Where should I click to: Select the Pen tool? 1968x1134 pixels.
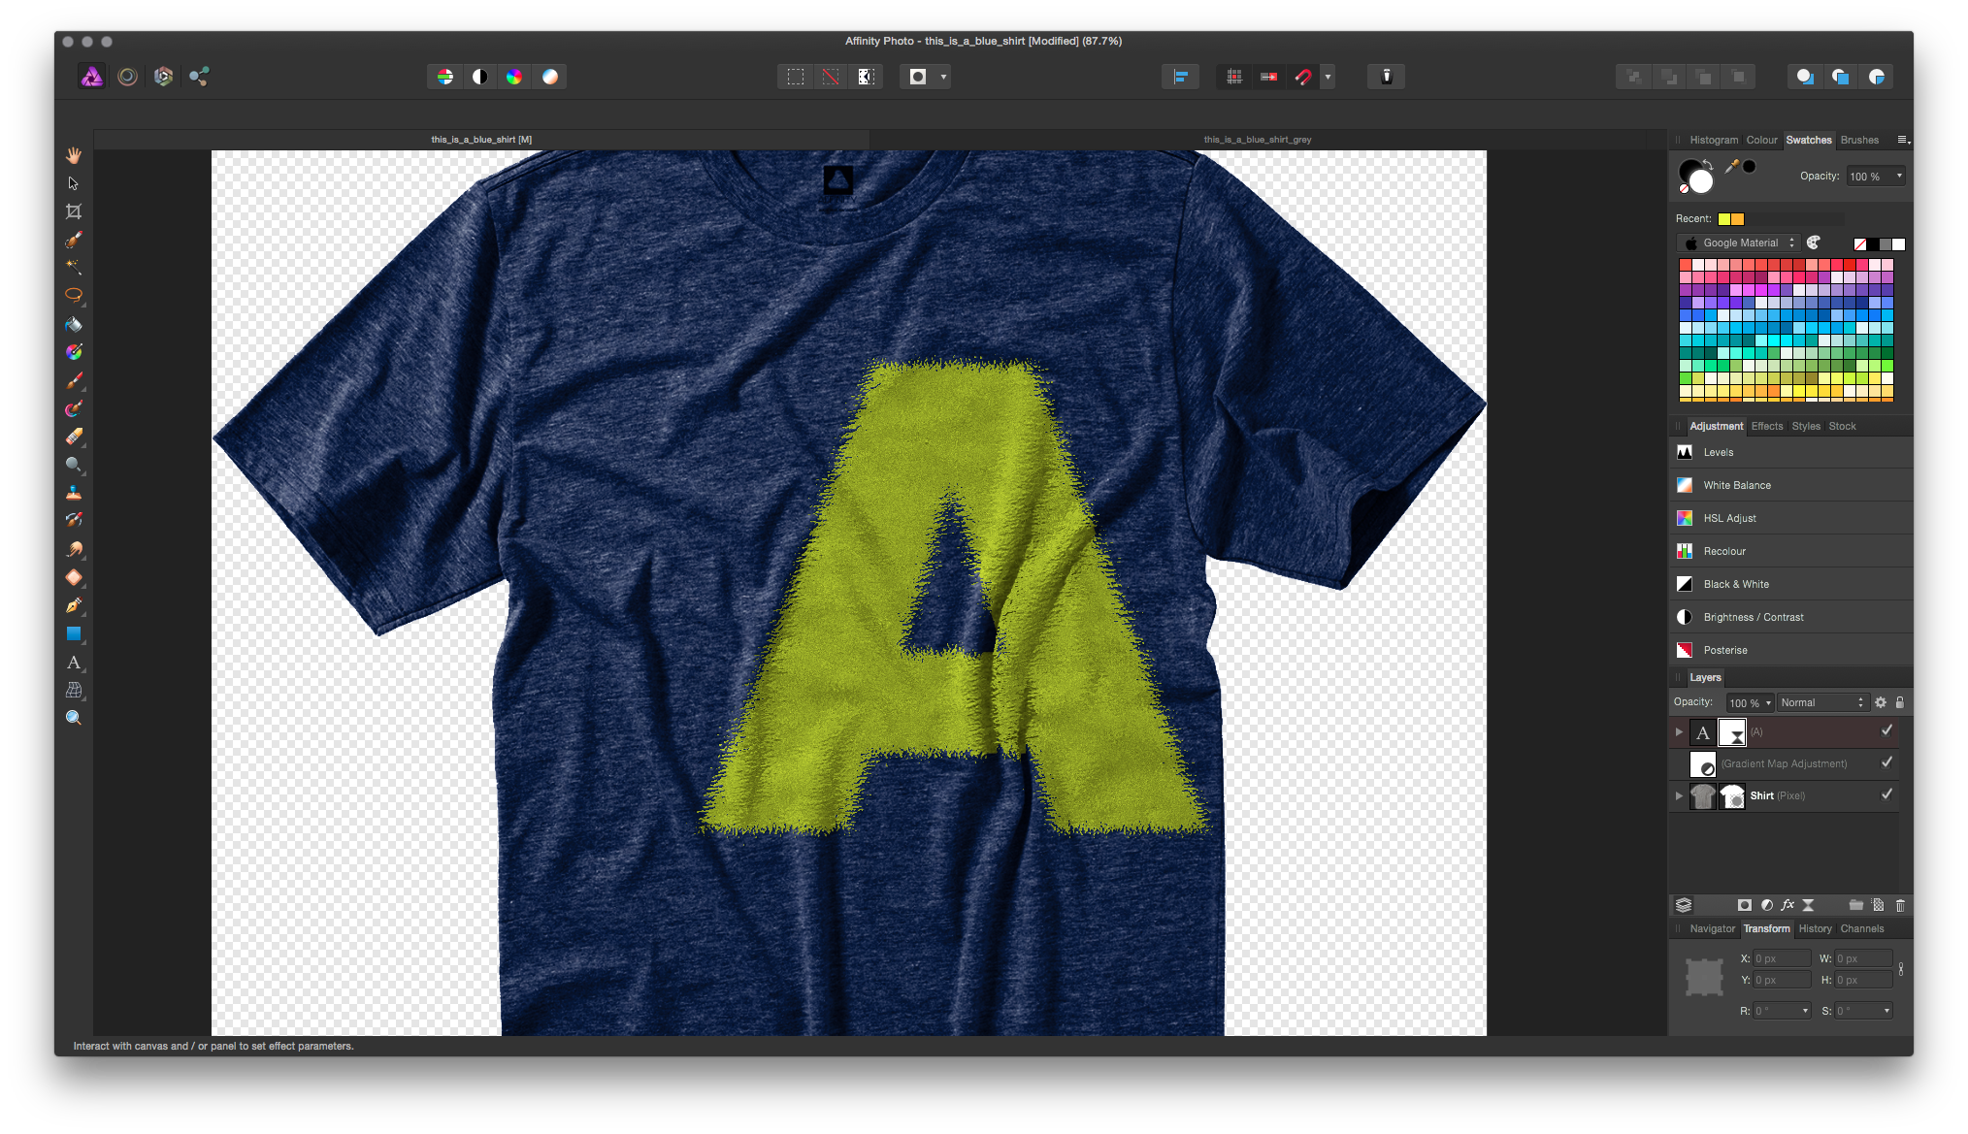[x=74, y=605]
